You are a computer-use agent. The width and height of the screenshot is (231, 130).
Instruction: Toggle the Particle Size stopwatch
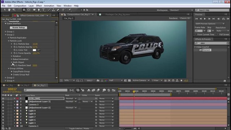coord(14,44)
